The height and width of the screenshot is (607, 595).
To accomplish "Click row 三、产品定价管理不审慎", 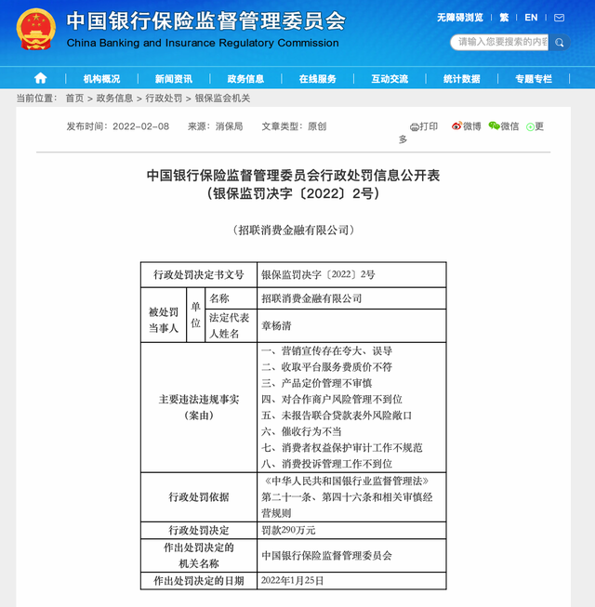I will tap(317, 383).
